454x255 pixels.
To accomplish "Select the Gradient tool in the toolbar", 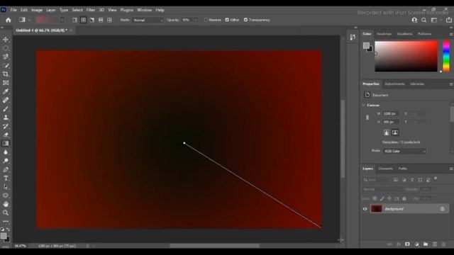I will (x=6, y=143).
